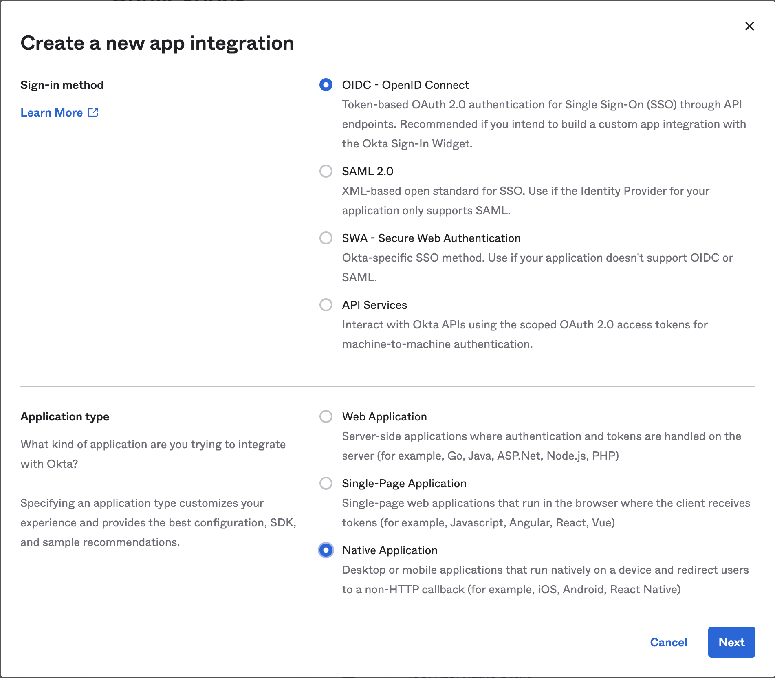Click the "Native Application" label text

pos(390,550)
